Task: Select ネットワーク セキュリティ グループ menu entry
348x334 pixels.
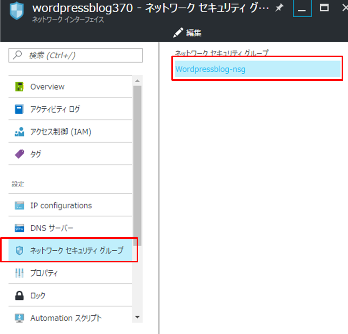Action: pos(70,250)
